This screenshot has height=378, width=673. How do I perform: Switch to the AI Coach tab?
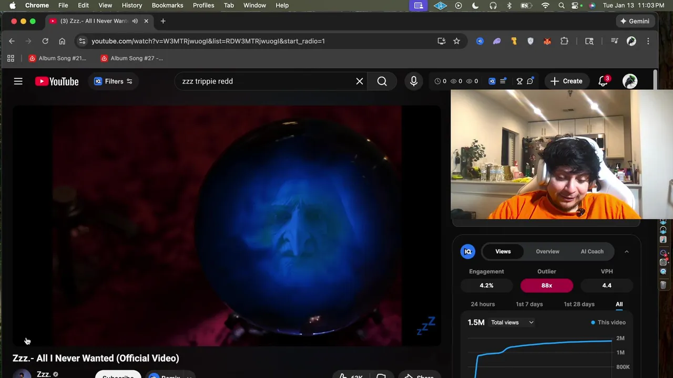pyautogui.click(x=592, y=251)
